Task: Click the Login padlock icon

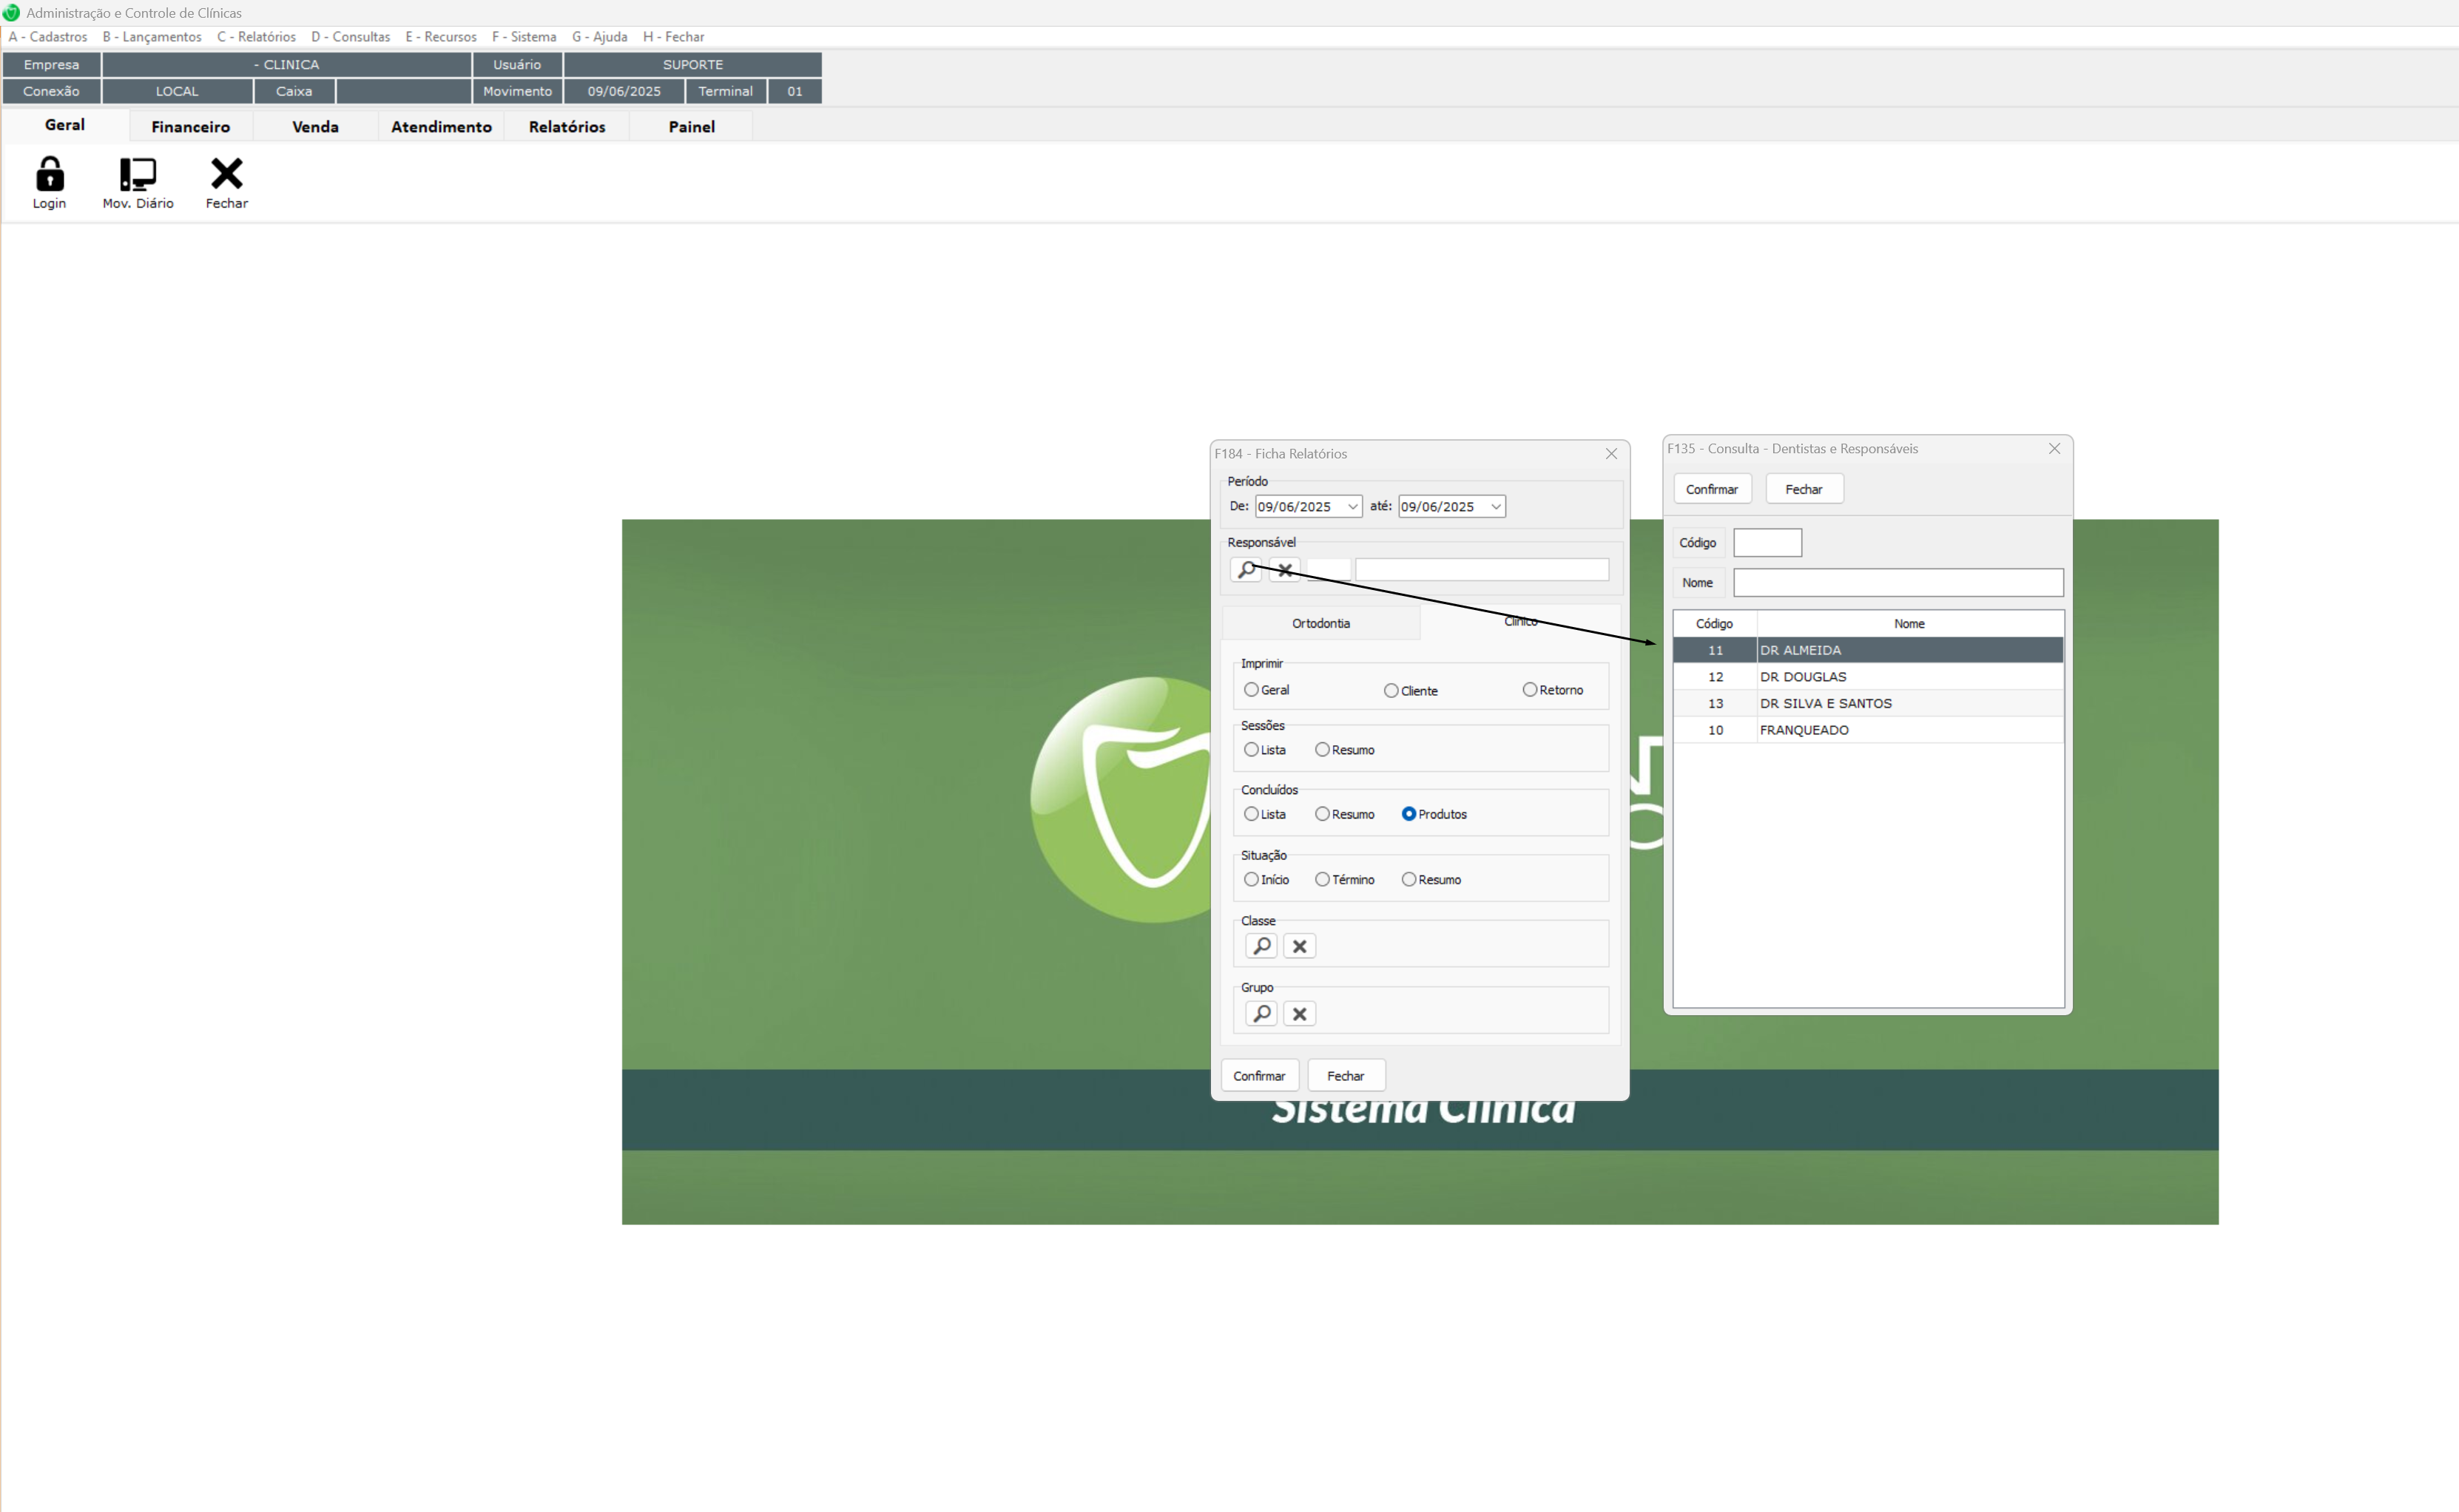Action: pyautogui.click(x=49, y=175)
